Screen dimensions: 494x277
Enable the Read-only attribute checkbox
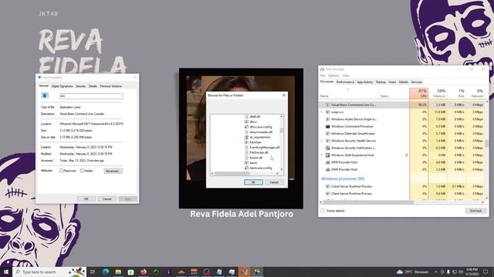(x=62, y=171)
